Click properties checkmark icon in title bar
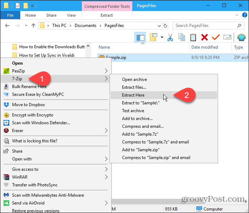The width and height of the screenshot is (249, 213). [18, 6]
